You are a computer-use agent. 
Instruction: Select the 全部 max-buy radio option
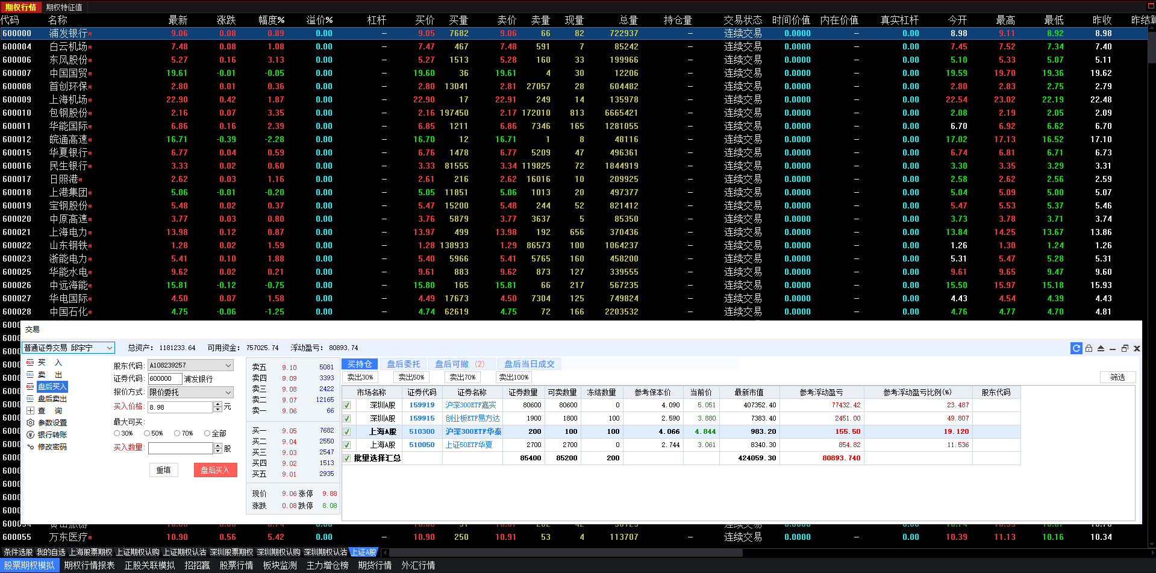pos(207,433)
